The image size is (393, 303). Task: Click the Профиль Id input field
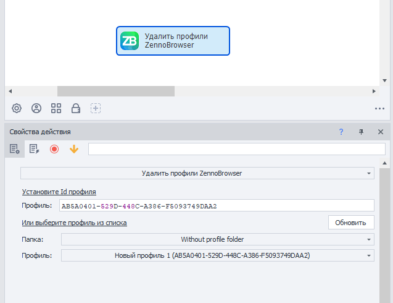217,205
